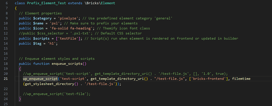Click line number 18 in the gutter
The height and width of the screenshot is (106, 272).
(x=6, y=64)
